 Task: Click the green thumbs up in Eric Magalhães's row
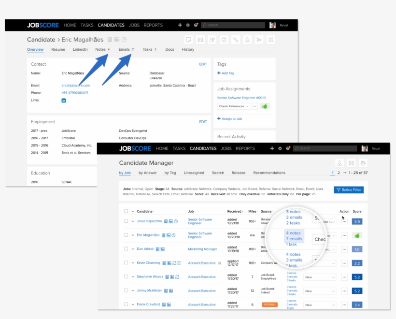tap(357, 235)
